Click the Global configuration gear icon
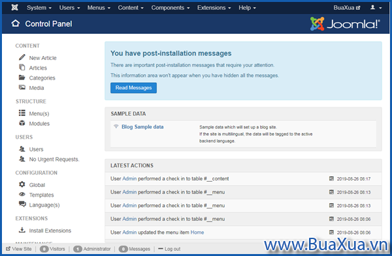The image size is (392, 256). [x=22, y=184]
